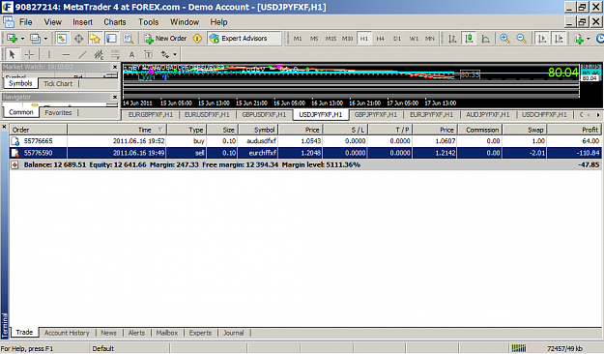Select the text 'A' tool
Viewport: 604px width, 354px height.
click(x=131, y=54)
